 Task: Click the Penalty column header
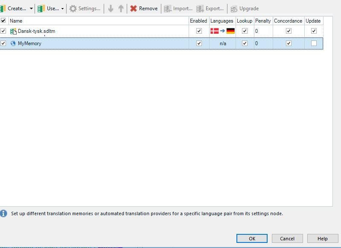pyautogui.click(x=263, y=21)
